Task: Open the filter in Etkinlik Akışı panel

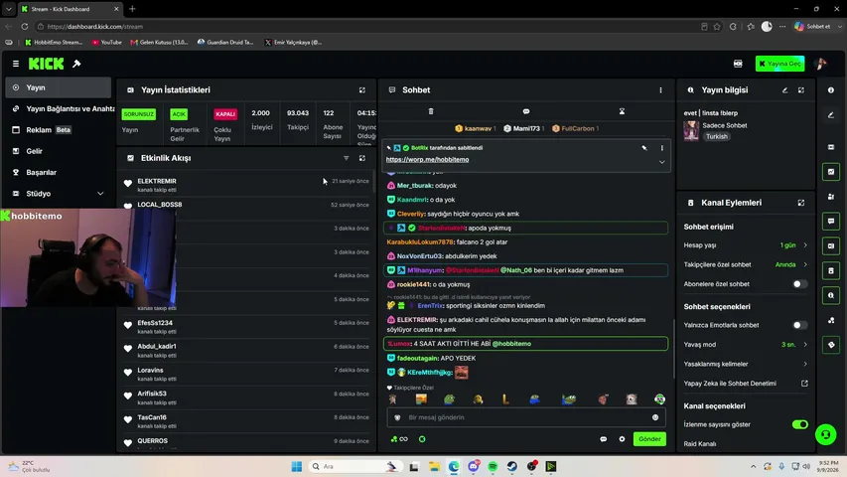Action: [x=347, y=158]
